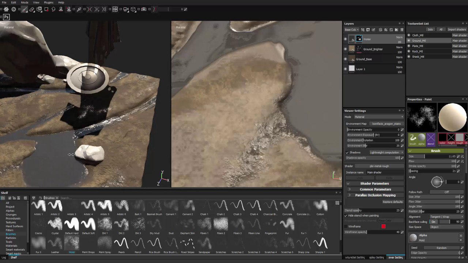Click the Random seed button
This screenshot has height=263, width=468.
pyautogui.click(x=441, y=248)
